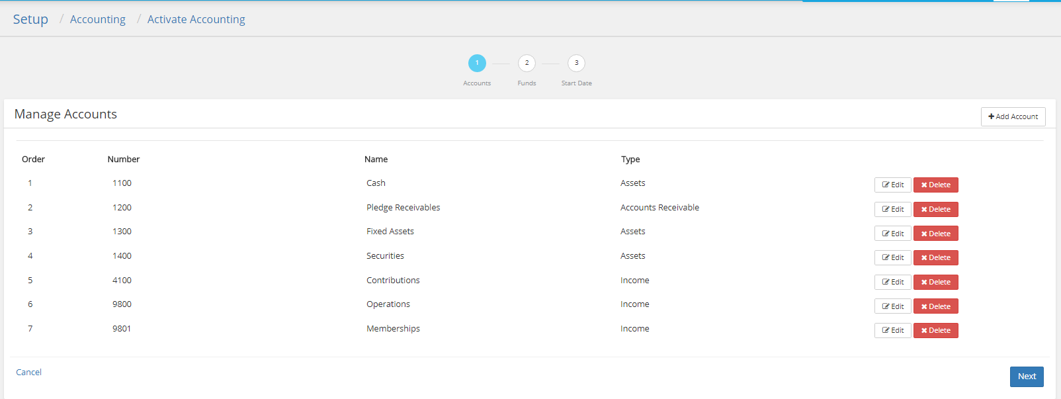Image resolution: width=1061 pixels, height=399 pixels.
Task: Click the Securities name cell
Action: (x=385, y=255)
